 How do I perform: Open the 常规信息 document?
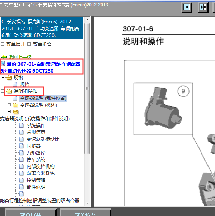tap(36, 132)
